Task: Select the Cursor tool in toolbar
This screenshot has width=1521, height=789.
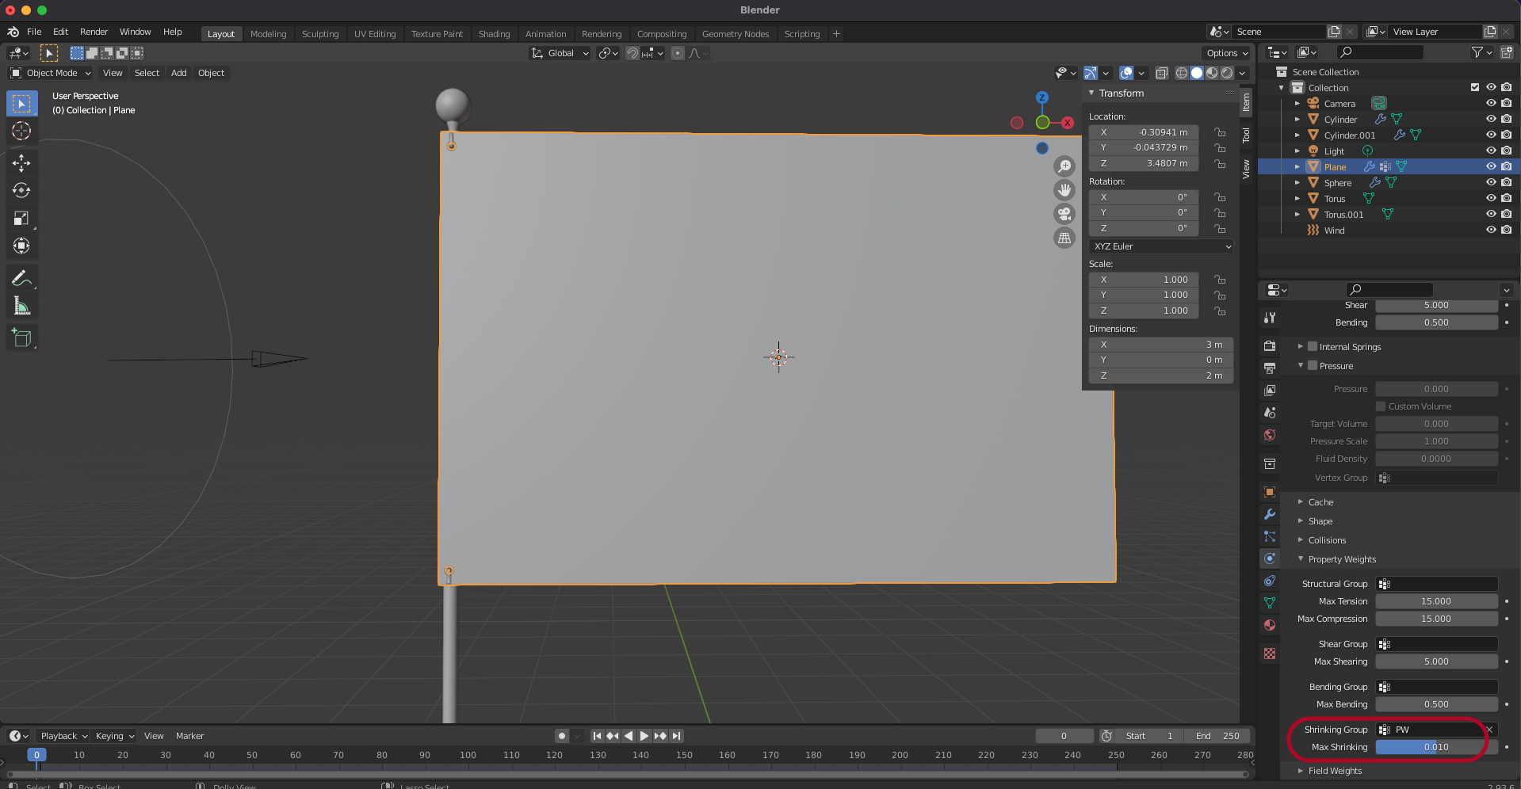Action: tap(21, 131)
